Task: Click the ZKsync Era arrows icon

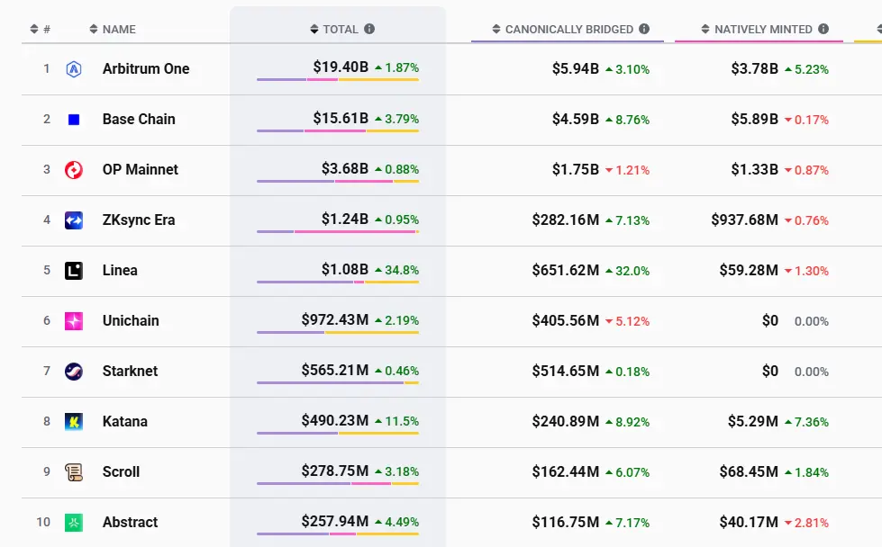Action: tap(74, 220)
